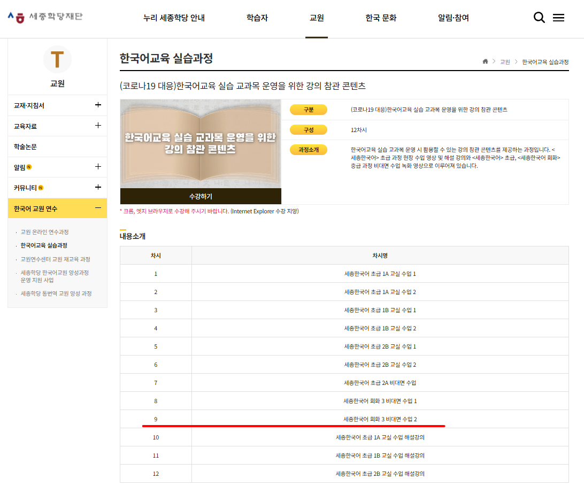Select 교재·지침서 sidebar item text
This screenshot has width=584, height=494.
[x=29, y=106]
